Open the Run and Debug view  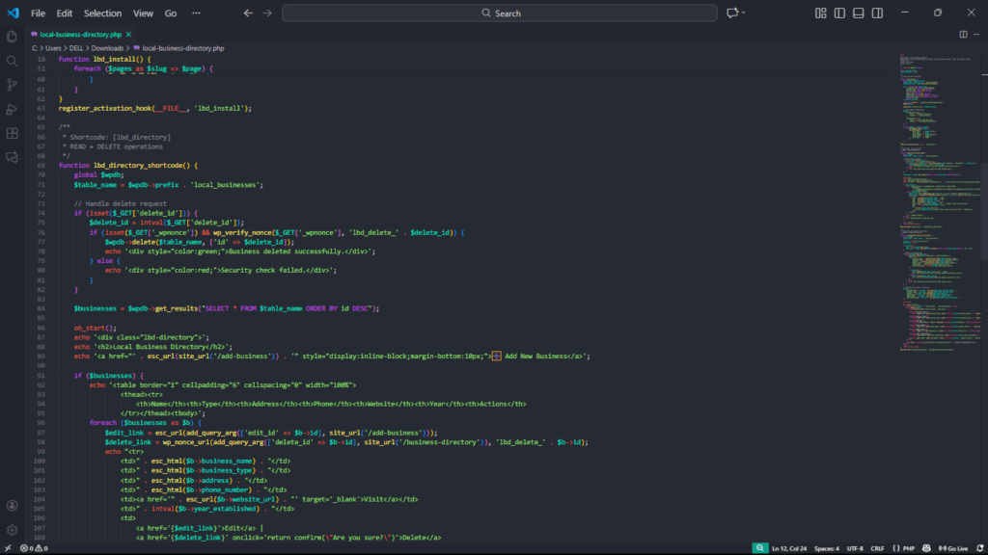[x=13, y=109]
